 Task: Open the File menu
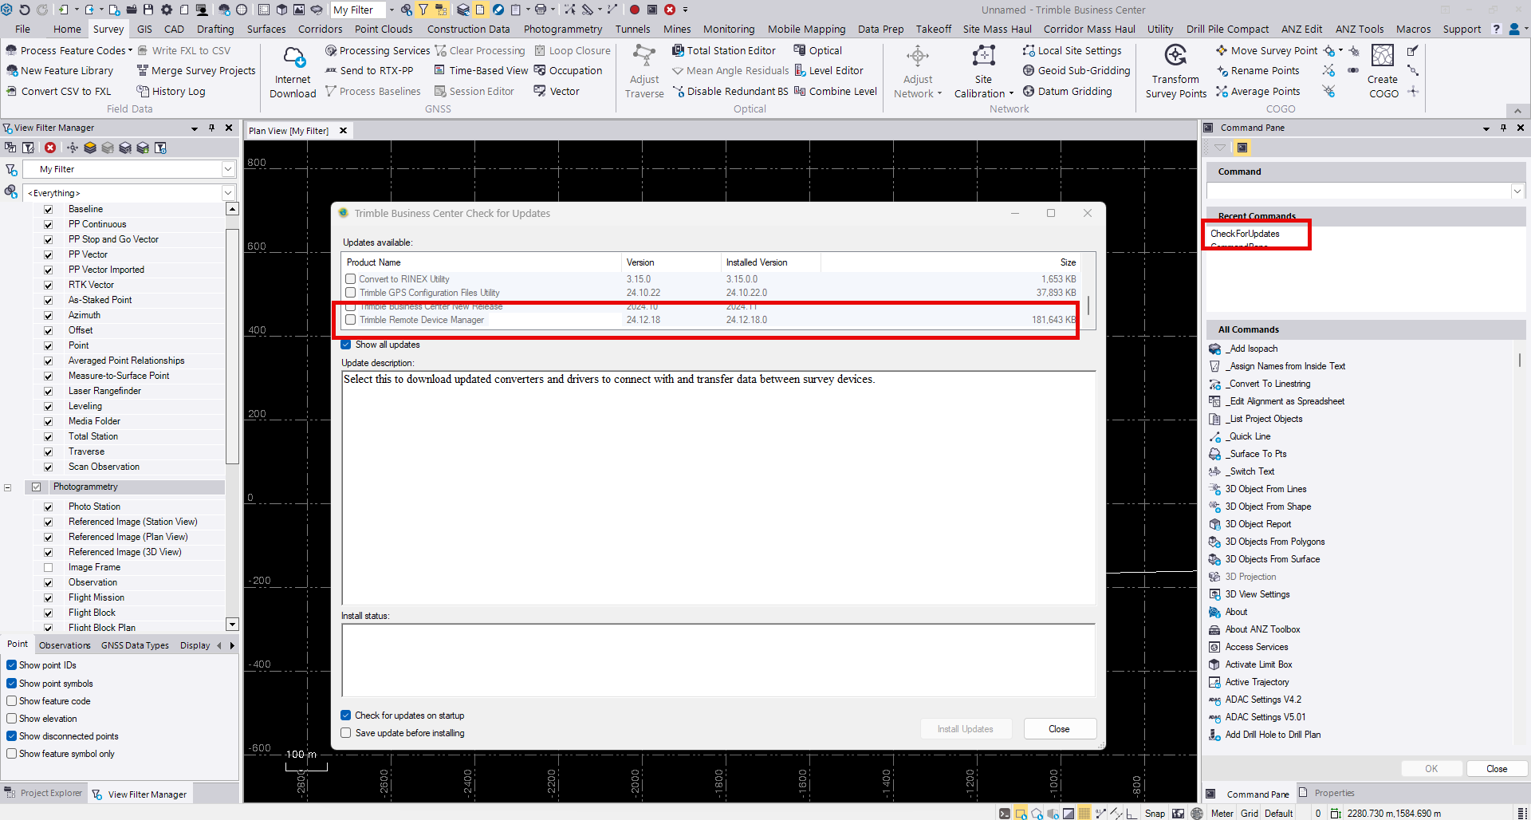point(22,30)
